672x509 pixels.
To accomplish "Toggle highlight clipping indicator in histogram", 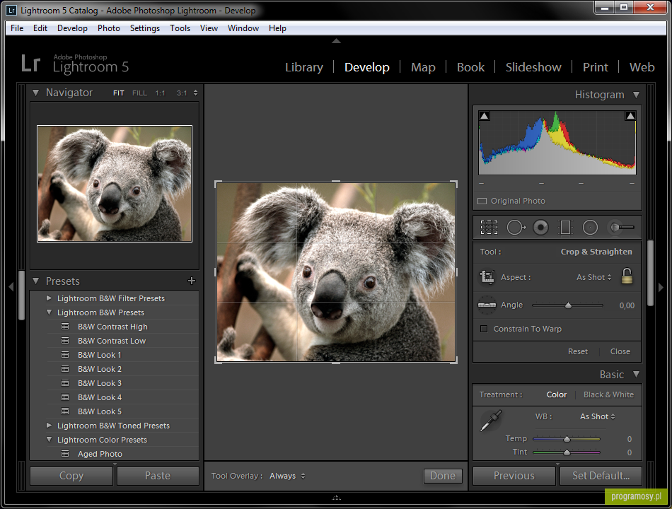I will point(630,116).
